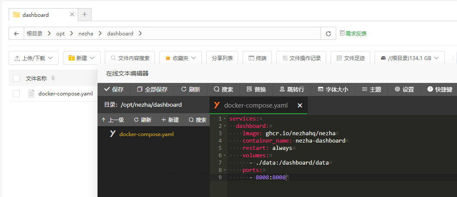Image resolution: width=457 pixels, height=197 pixels.
Task: Open editor Settings with the gear icon
Action: click(404, 89)
